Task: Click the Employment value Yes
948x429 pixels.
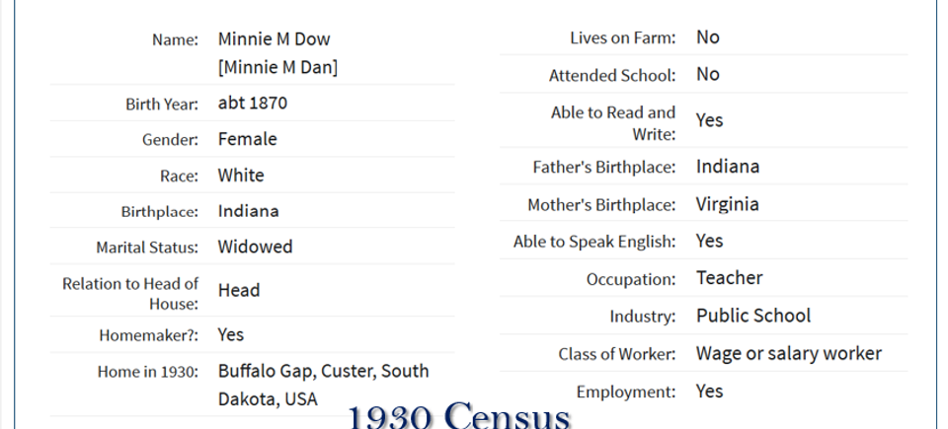Action: click(x=710, y=391)
